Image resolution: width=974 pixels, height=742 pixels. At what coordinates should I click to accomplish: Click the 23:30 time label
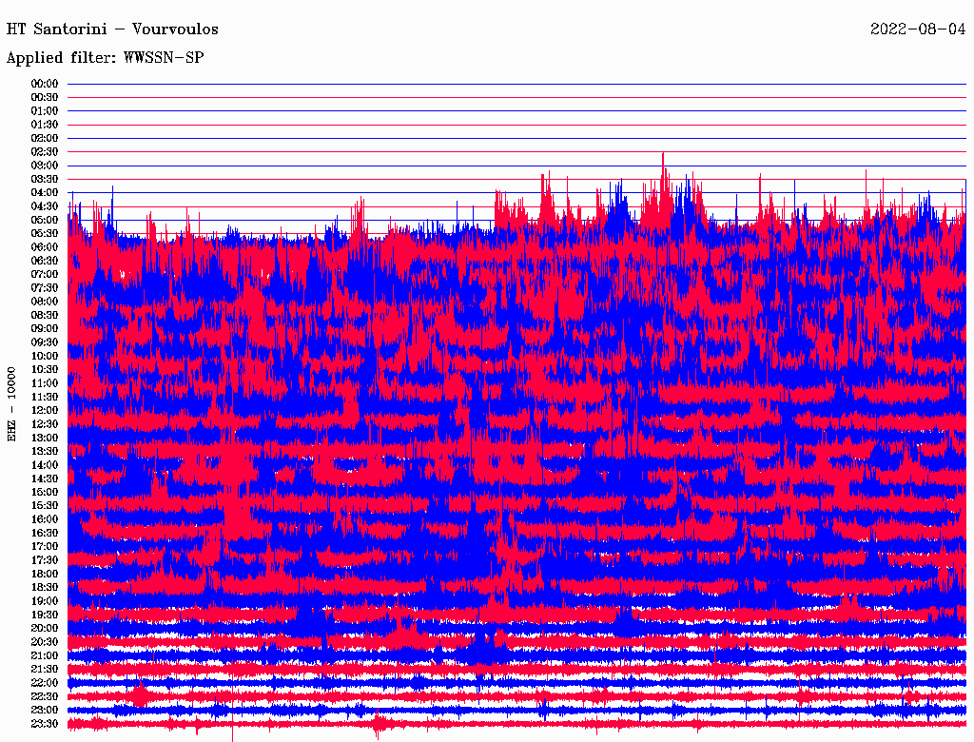point(45,723)
